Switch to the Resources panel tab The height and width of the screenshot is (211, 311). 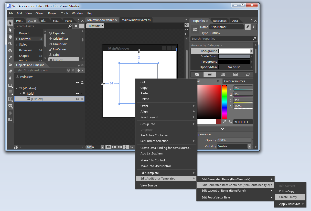pyautogui.click(x=220, y=21)
